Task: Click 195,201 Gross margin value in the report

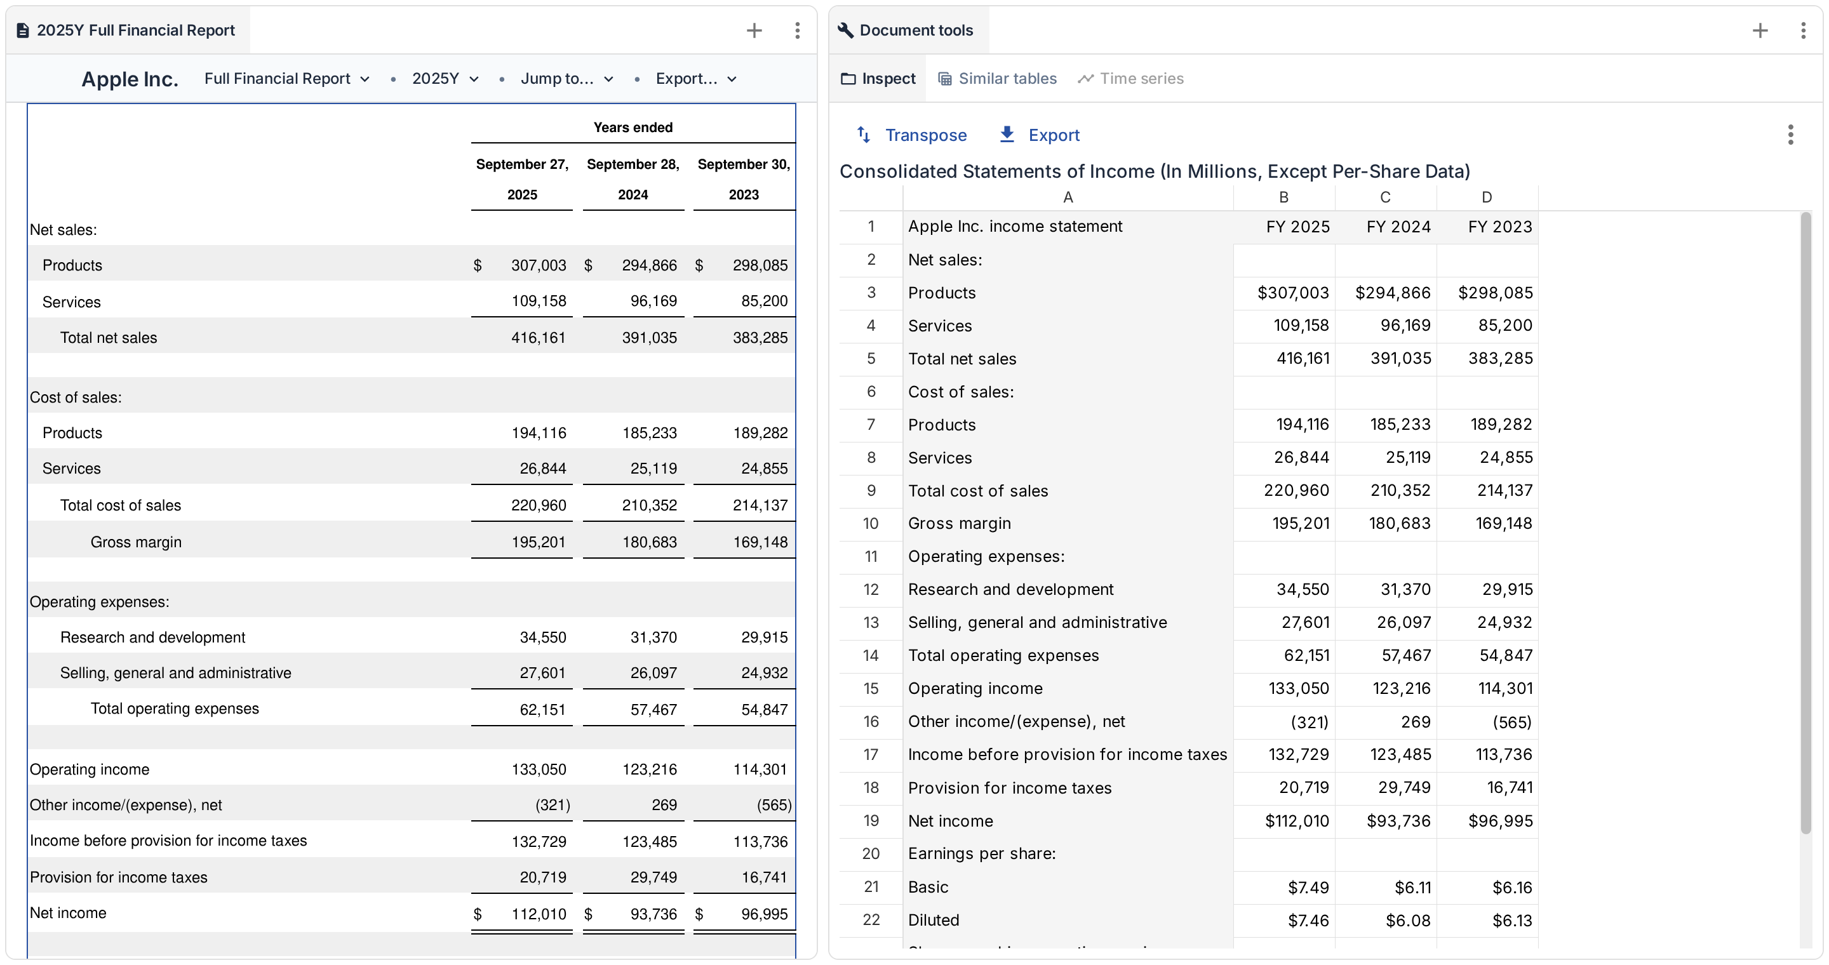Action: coord(538,542)
